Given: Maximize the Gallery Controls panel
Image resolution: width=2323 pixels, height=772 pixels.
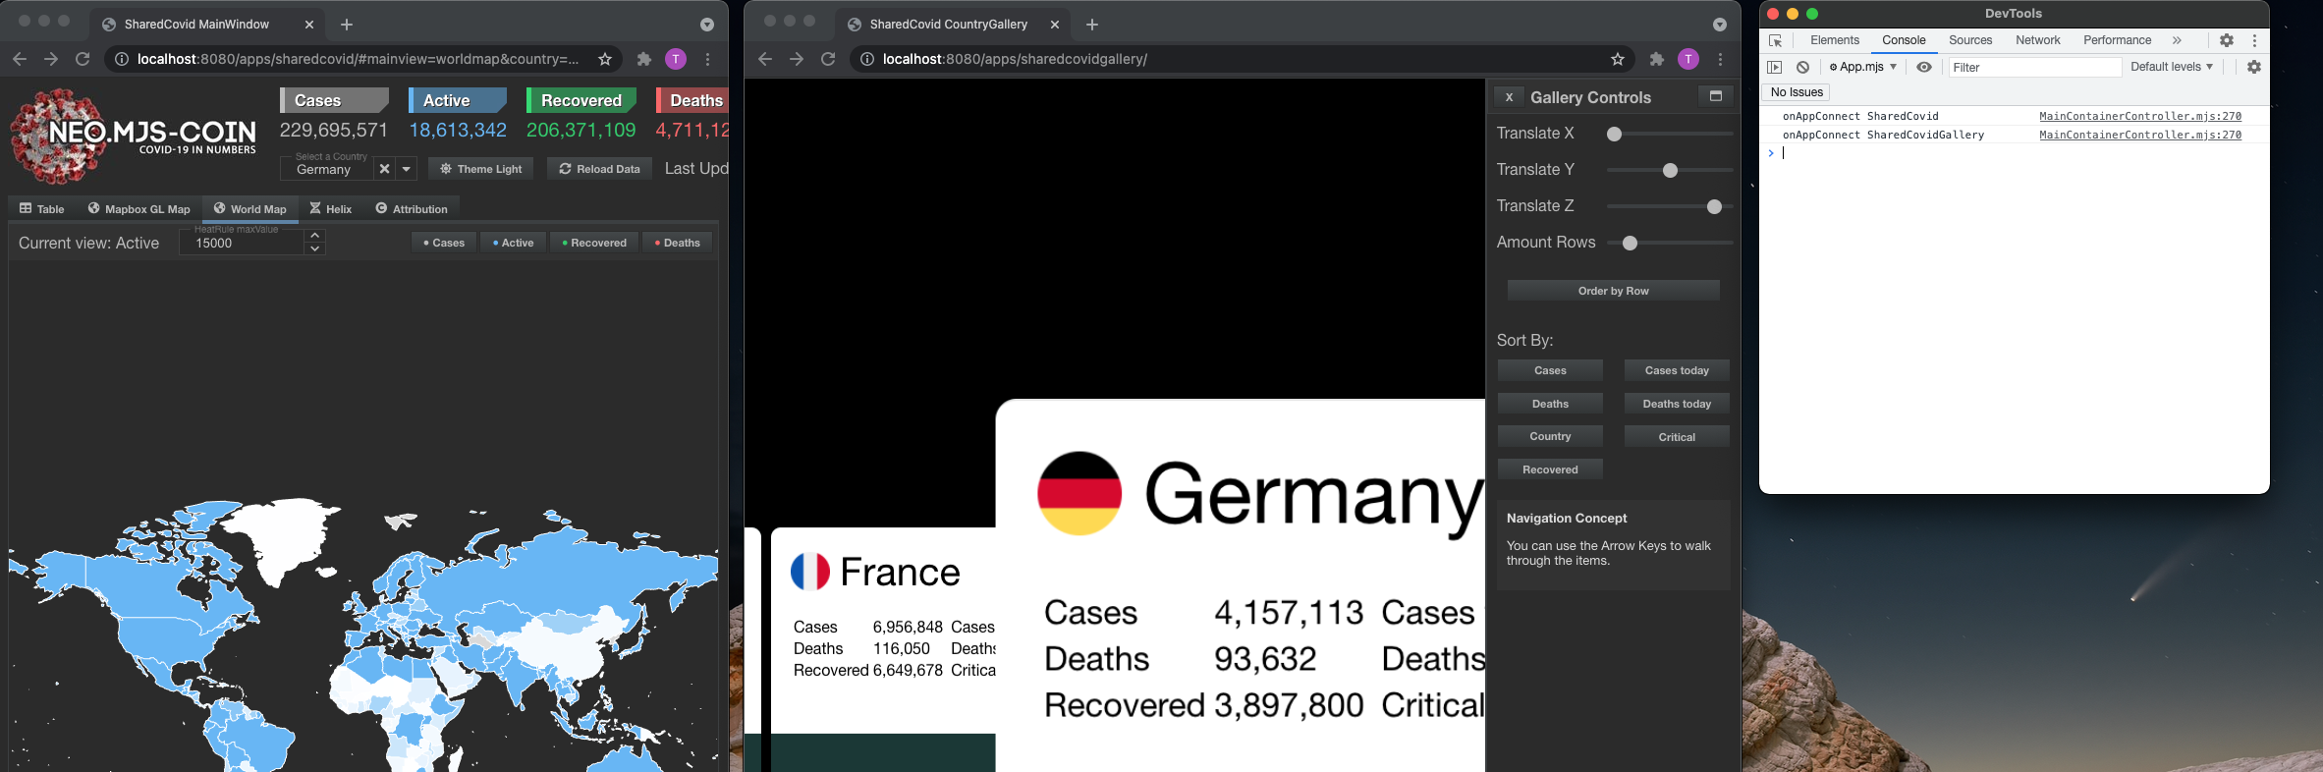Looking at the screenshot, I should pos(1716,96).
